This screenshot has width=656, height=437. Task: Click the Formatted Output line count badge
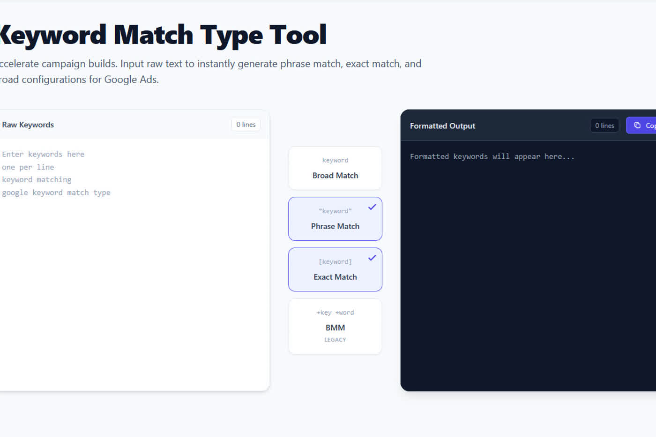coord(604,126)
